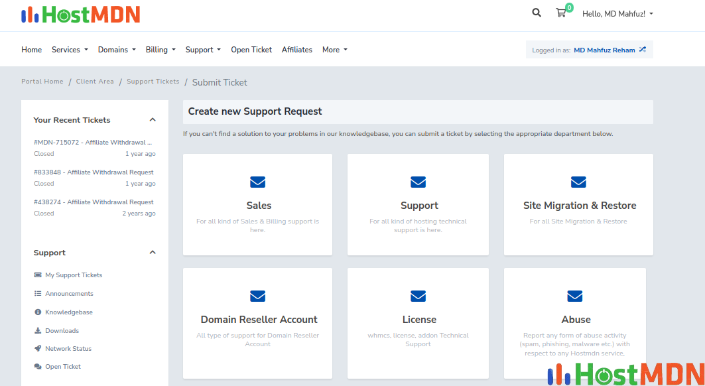Expand the Billing menu dropdown
705x386 pixels.
coord(160,50)
